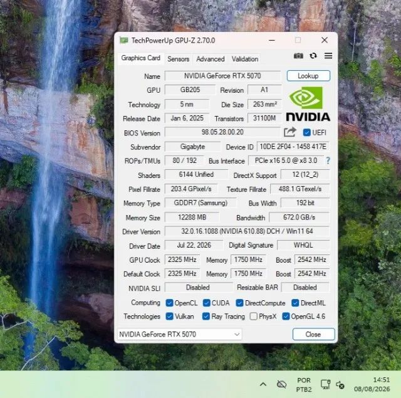401x398 pixels.
Task: Click the Subvendor field Gigabyte
Action: pyautogui.click(x=192, y=147)
